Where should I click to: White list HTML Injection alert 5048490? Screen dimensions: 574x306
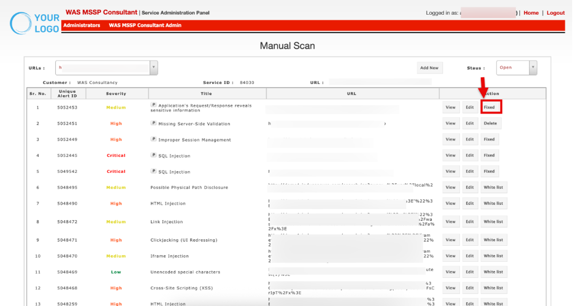click(494, 203)
